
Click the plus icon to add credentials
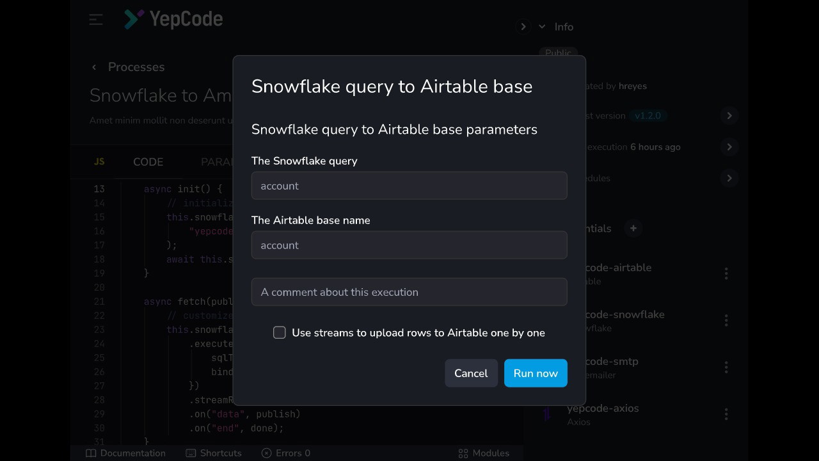[x=633, y=229]
